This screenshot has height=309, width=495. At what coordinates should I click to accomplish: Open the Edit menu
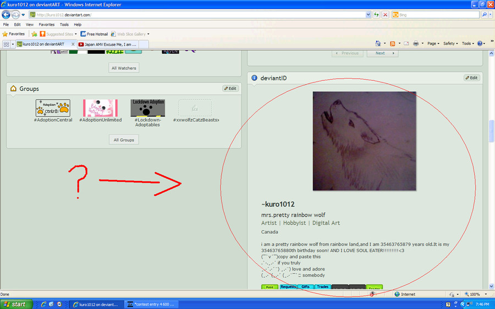(18, 25)
